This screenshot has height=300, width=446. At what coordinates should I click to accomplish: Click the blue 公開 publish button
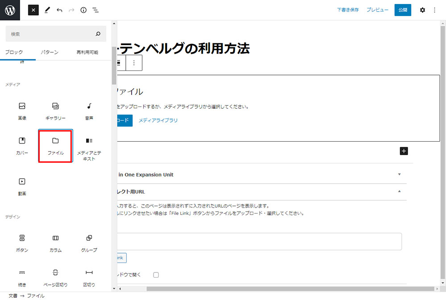(403, 10)
